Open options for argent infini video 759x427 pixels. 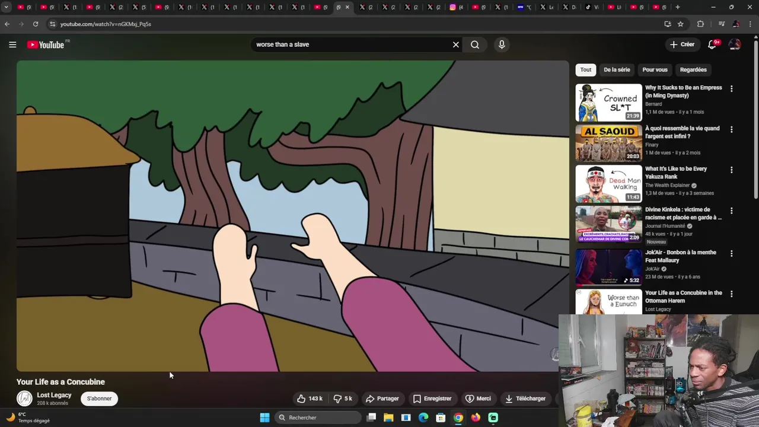731,129
